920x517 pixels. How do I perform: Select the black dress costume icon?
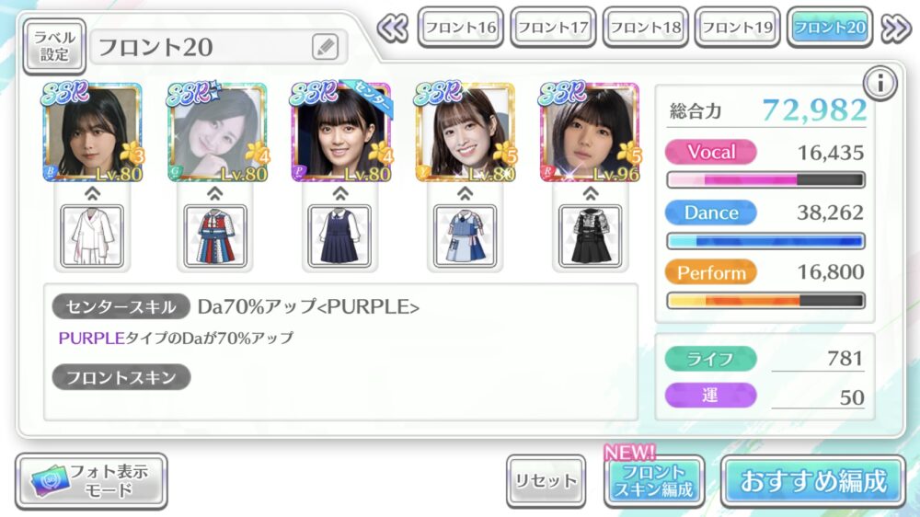click(590, 236)
